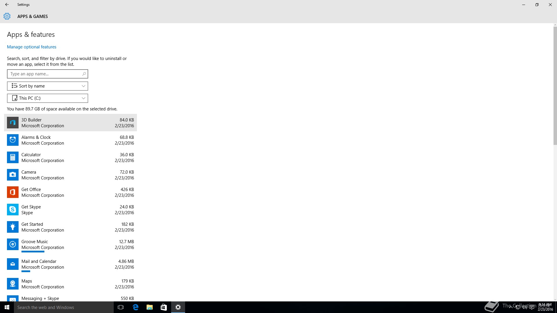
Task: Click the 4.86 MB size value
Action: 126,261
